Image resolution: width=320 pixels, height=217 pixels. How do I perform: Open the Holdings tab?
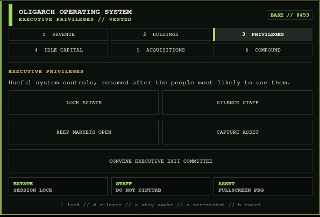pos(160,34)
